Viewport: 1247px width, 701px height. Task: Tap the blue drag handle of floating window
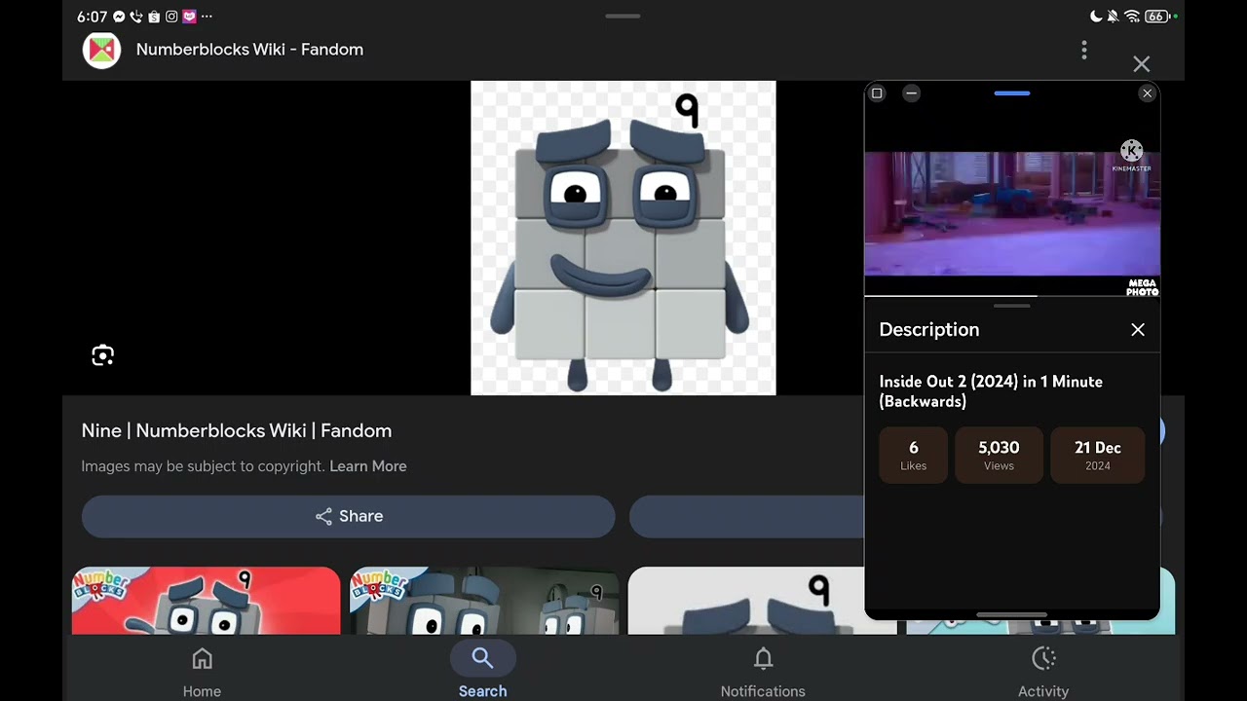(x=1012, y=93)
